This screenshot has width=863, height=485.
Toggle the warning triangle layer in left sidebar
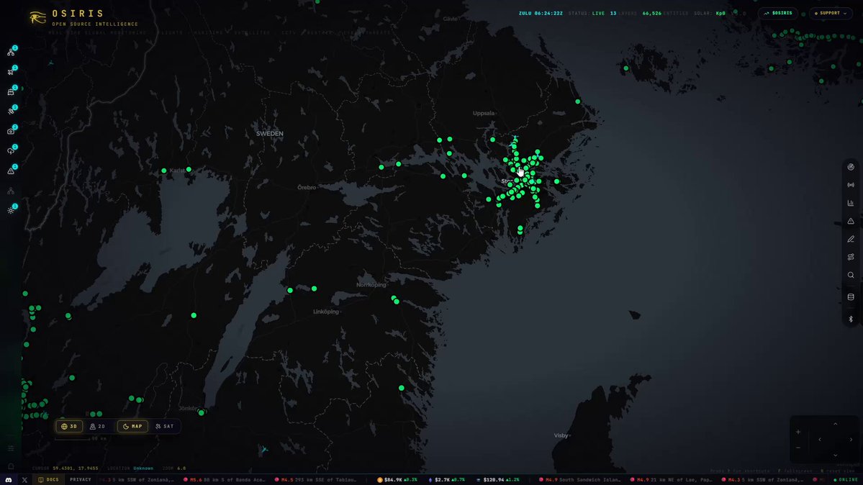coord(11,171)
